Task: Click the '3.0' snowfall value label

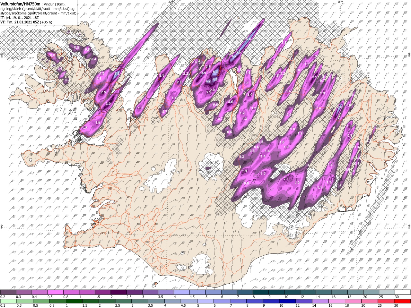Action: pyautogui.click(x=108, y=104)
